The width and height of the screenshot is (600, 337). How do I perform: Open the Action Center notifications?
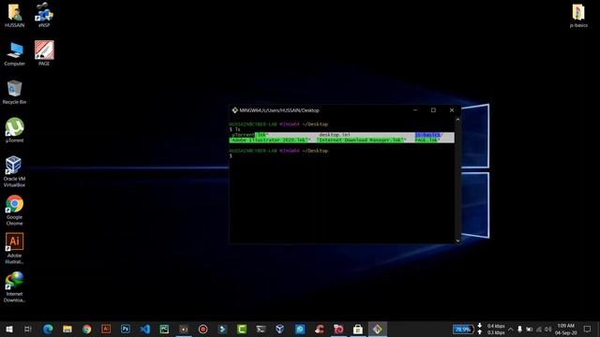[x=588, y=329]
